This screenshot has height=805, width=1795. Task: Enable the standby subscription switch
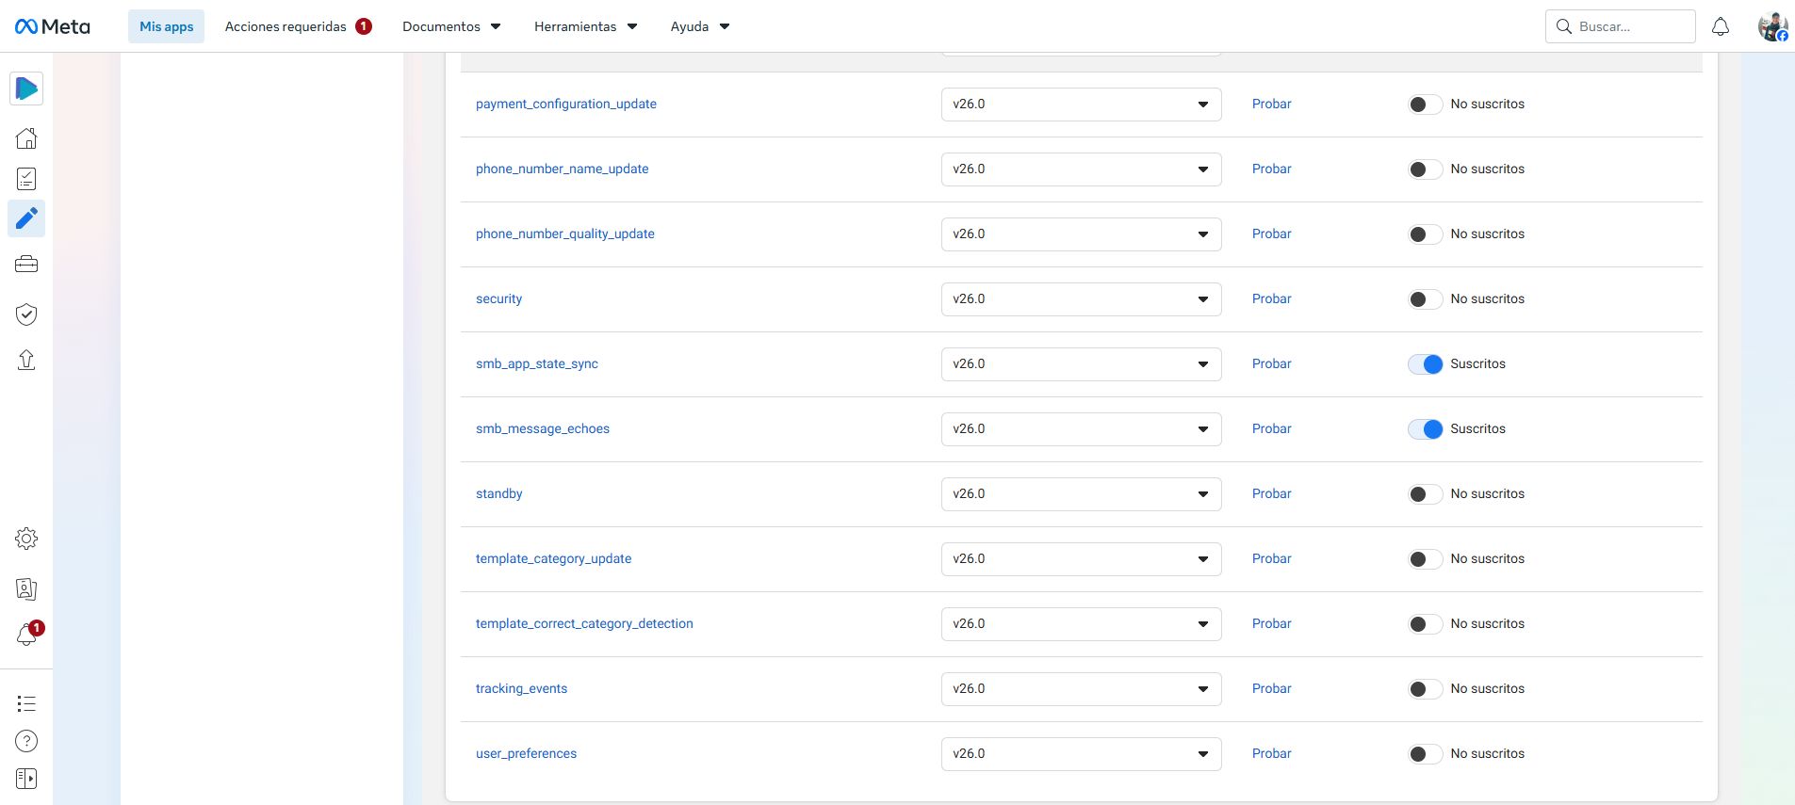click(x=1425, y=494)
